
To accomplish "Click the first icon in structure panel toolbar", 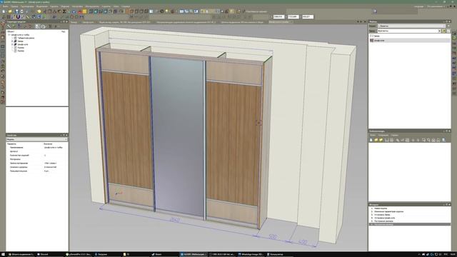I will [9, 26].
